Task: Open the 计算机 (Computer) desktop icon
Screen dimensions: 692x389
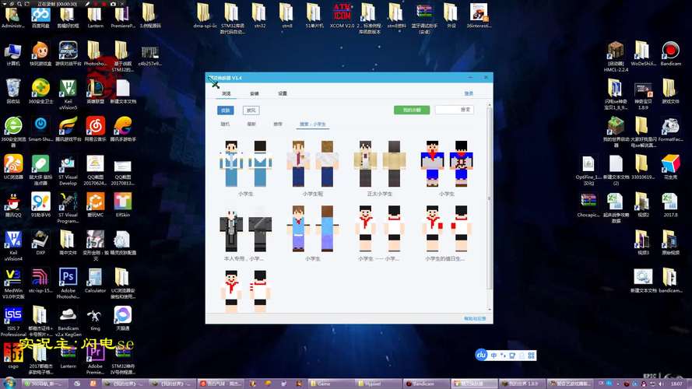Action: coord(12,54)
